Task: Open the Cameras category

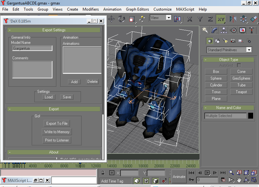Action: [x=233, y=41]
